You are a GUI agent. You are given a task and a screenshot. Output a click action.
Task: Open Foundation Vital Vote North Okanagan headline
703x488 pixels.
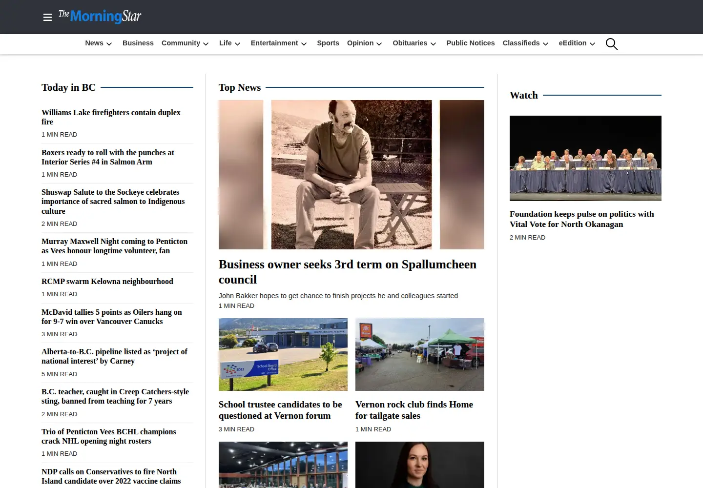pyautogui.click(x=582, y=219)
